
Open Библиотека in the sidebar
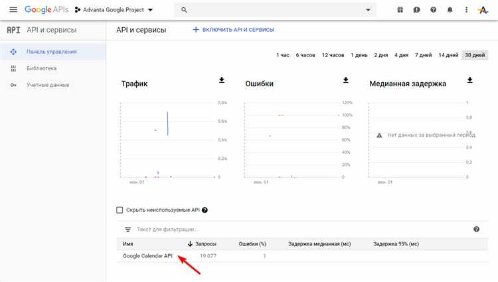[41, 68]
